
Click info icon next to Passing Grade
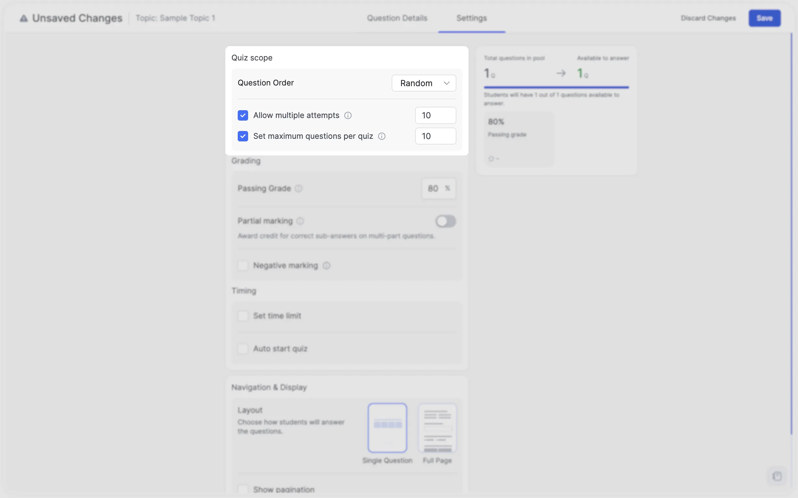[x=299, y=189]
